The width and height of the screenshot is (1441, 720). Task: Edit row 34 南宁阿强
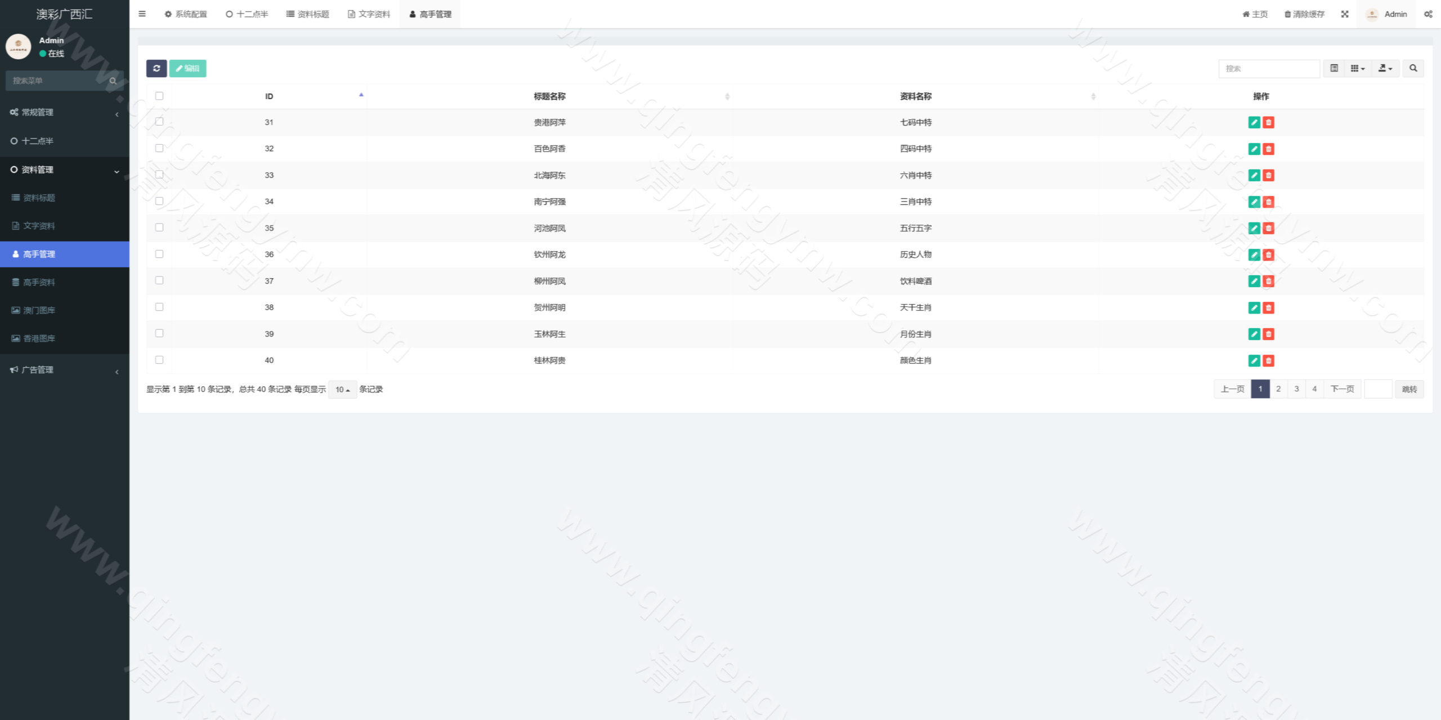(1254, 202)
